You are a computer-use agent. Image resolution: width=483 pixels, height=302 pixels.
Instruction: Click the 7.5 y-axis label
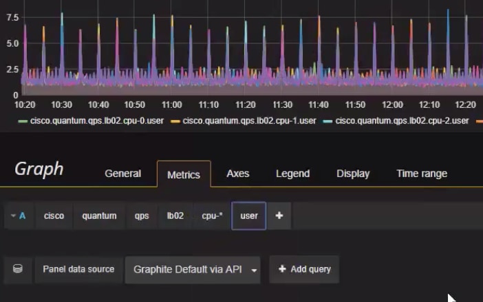[x=12, y=18]
